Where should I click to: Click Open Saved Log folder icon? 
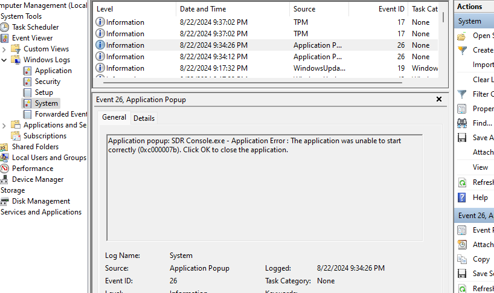point(462,36)
